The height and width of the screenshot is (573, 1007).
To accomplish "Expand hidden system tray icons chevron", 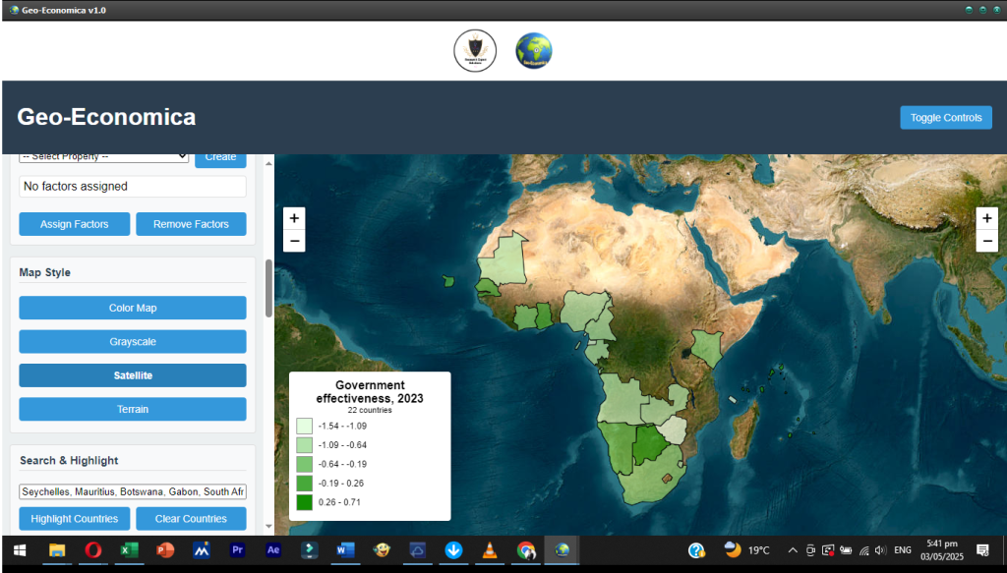I will point(793,550).
